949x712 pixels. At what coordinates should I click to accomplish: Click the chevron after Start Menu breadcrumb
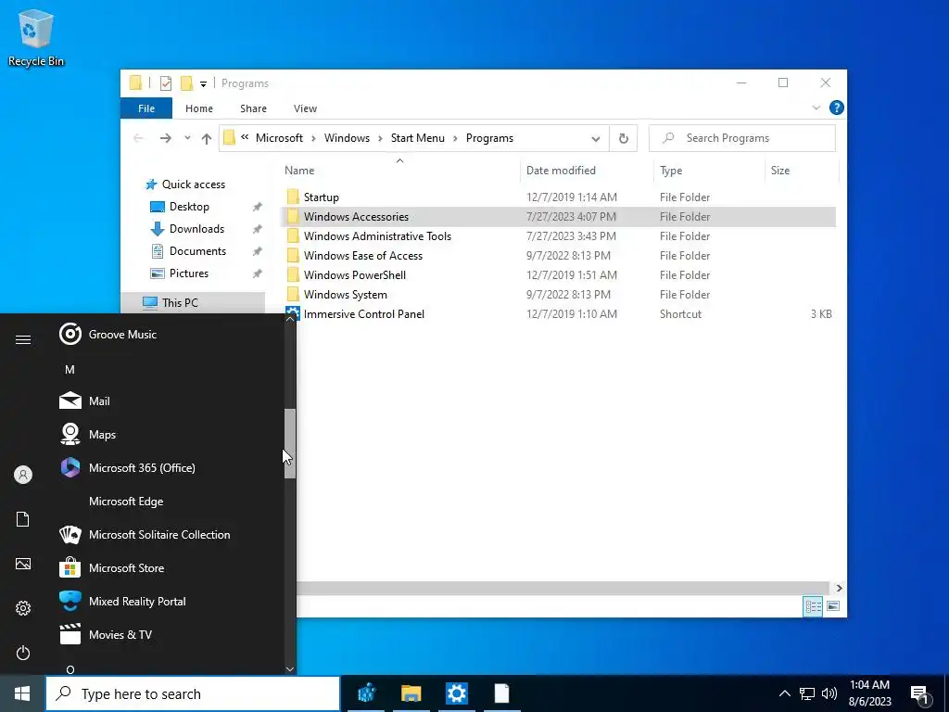(x=455, y=139)
